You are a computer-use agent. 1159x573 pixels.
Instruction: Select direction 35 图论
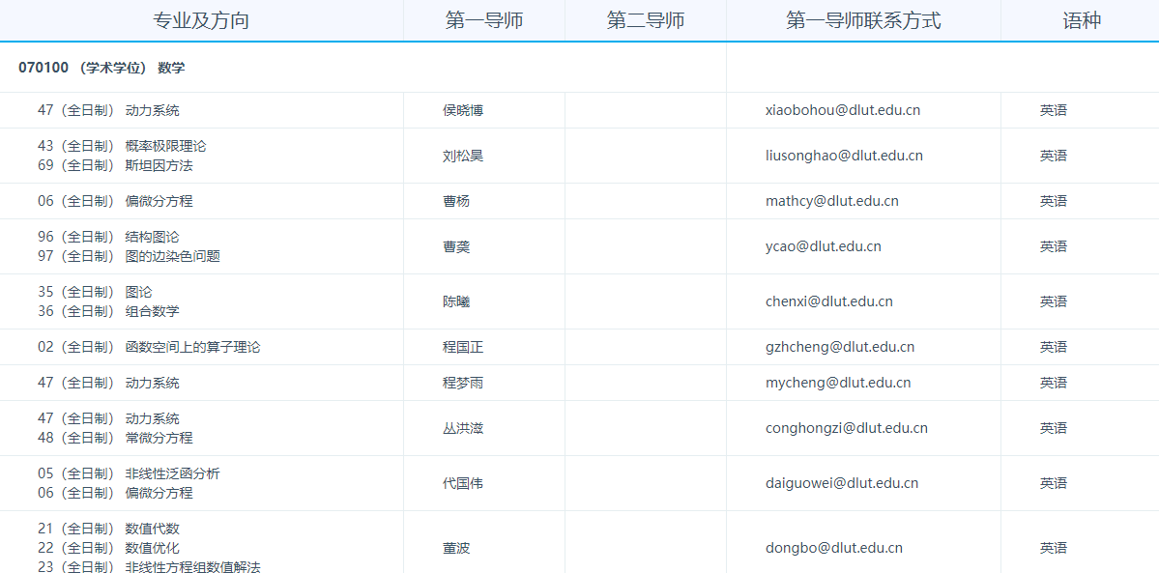click(x=95, y=292)
